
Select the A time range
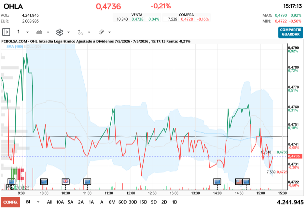tap(102, 202)
